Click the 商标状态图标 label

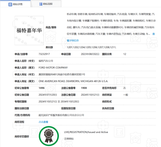[22, 137]
